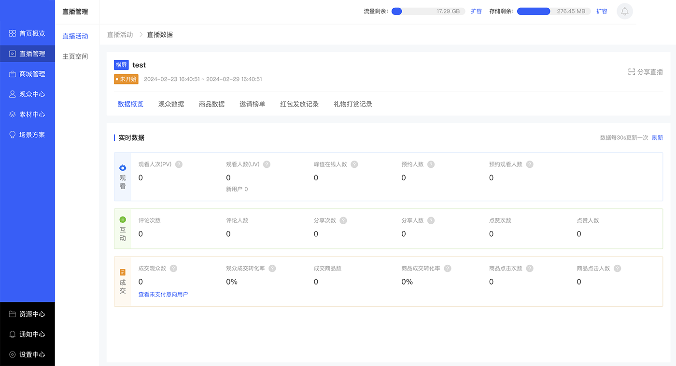Click help icon beside 峰值在线人数

pos(354,164)
